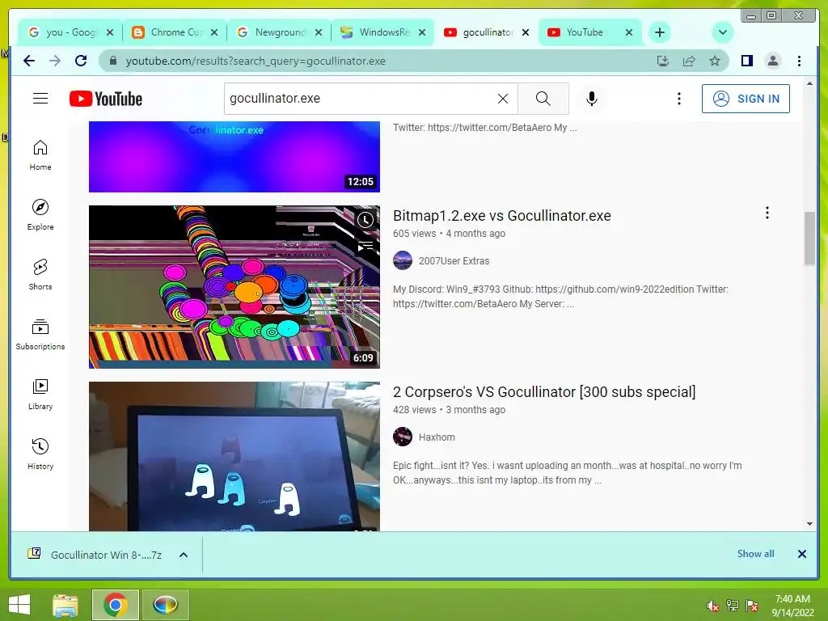
Task: Click the YouTube logo
Action: pos(106,99)
